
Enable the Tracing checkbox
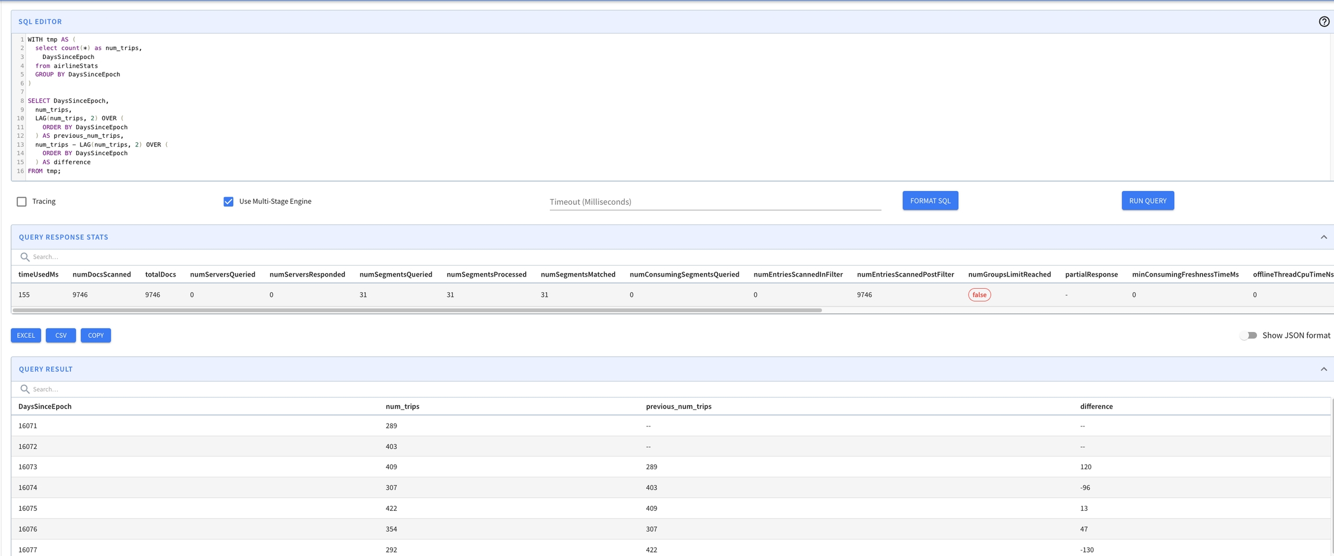(x=22, y=201)
